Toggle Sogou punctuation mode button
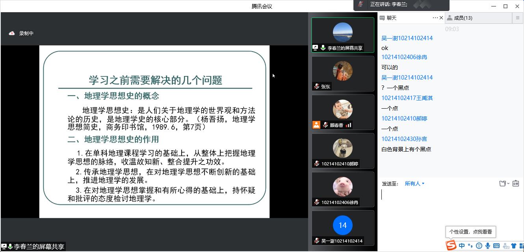This screenshot has height=252, width=524. [470, 246]
